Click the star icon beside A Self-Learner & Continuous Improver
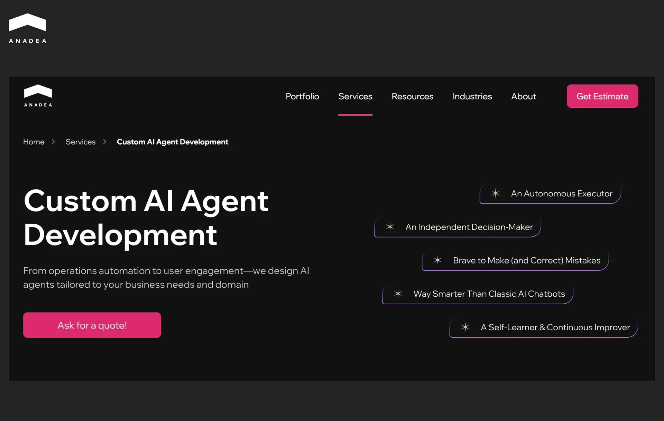The width and height of the screenshot is (664, 421). coord(465,327)
